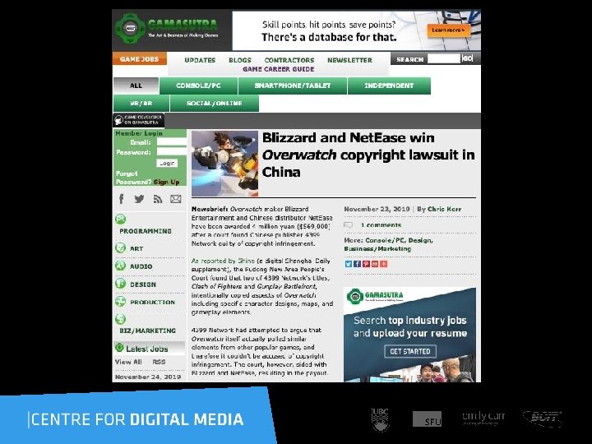Click the Latest Jobs green icon
The width and height of the screenshot is (592, 444).
click(x=119, y=348)
